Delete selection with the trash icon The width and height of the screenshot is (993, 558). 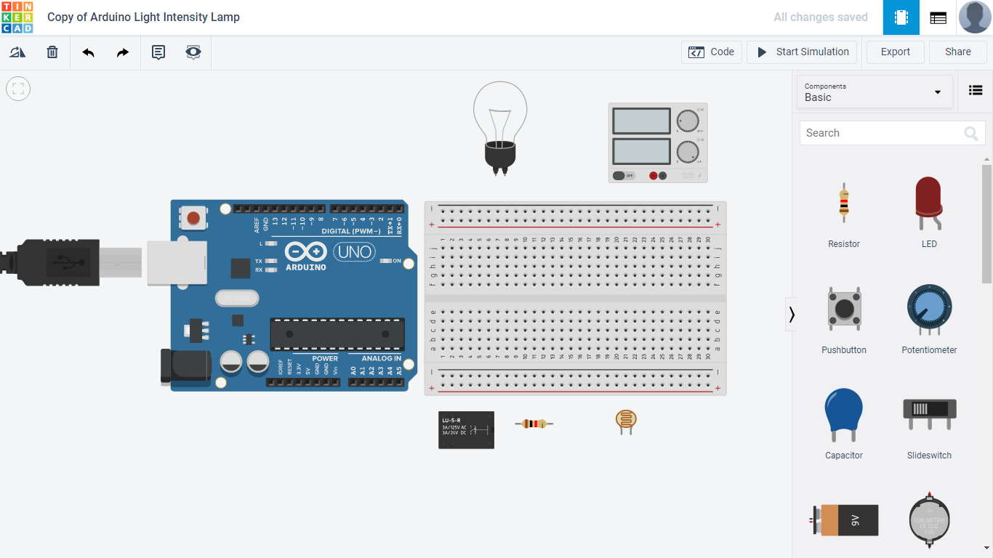(52, 52)
